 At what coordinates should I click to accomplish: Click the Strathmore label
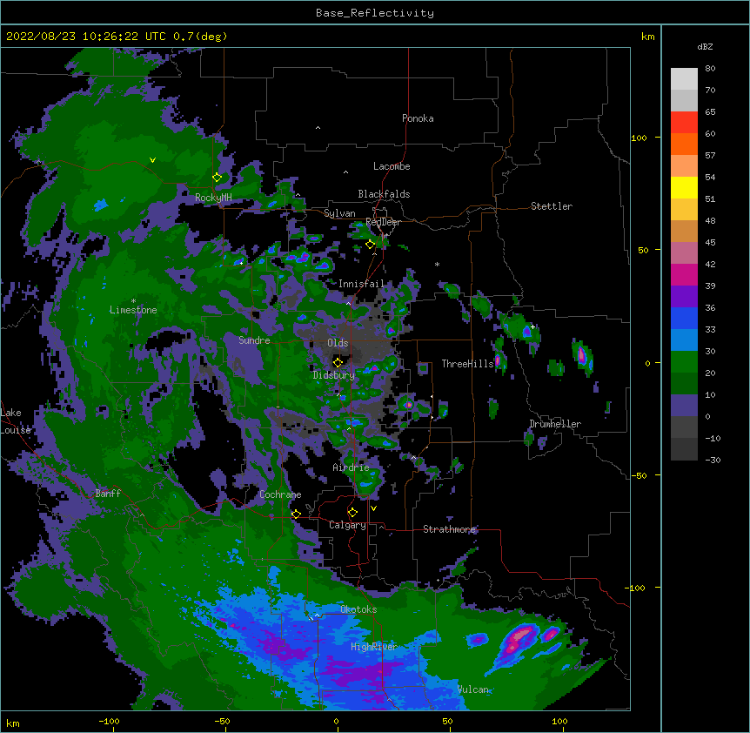point(449,529)
